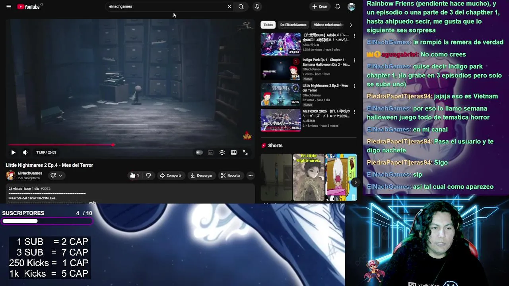Viewport: 509px width, 286px height.
Task: Clear the search text with X
Action: click(x=229, y=7)
